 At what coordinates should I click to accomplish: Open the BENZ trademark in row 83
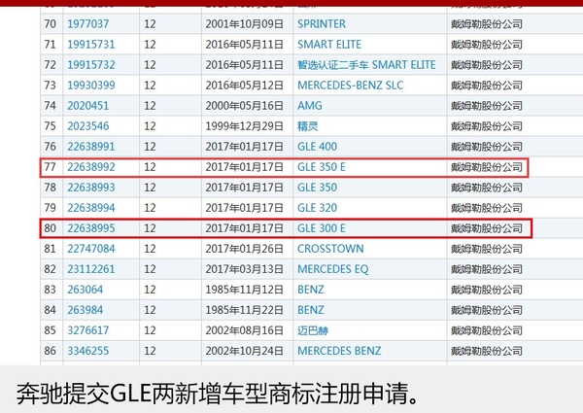(311, 290)
